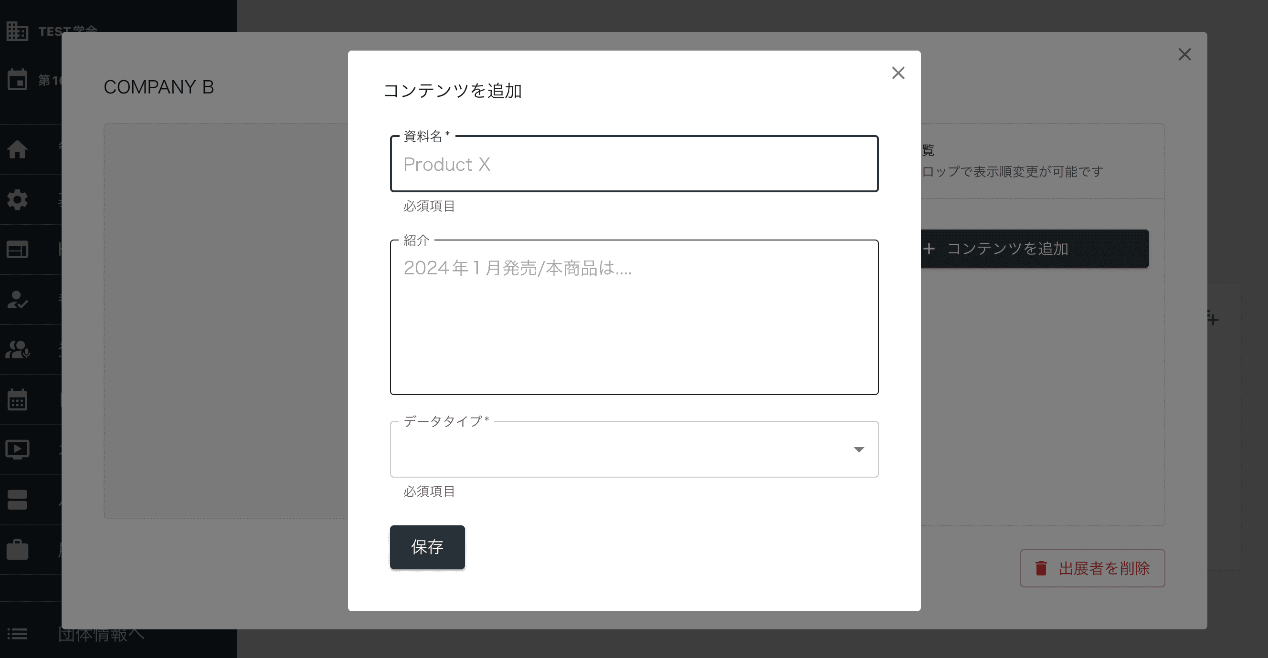This screenshot has height=658, width=1268.
Task: Click 必須項目 helper text under データタイプ
Action: point(429,491)
